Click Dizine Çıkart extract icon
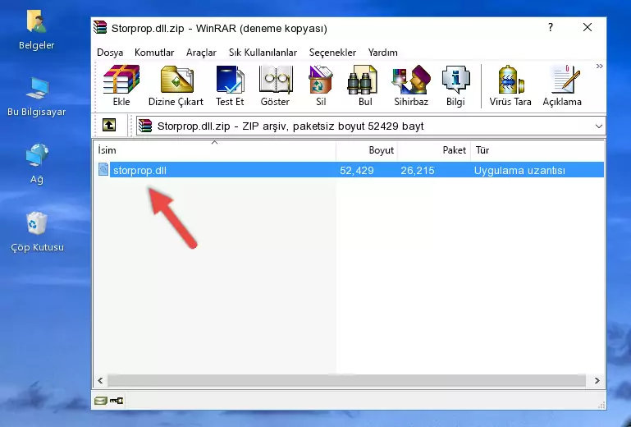Viewport: 631px width, 427px height. (x=176, y=85)
